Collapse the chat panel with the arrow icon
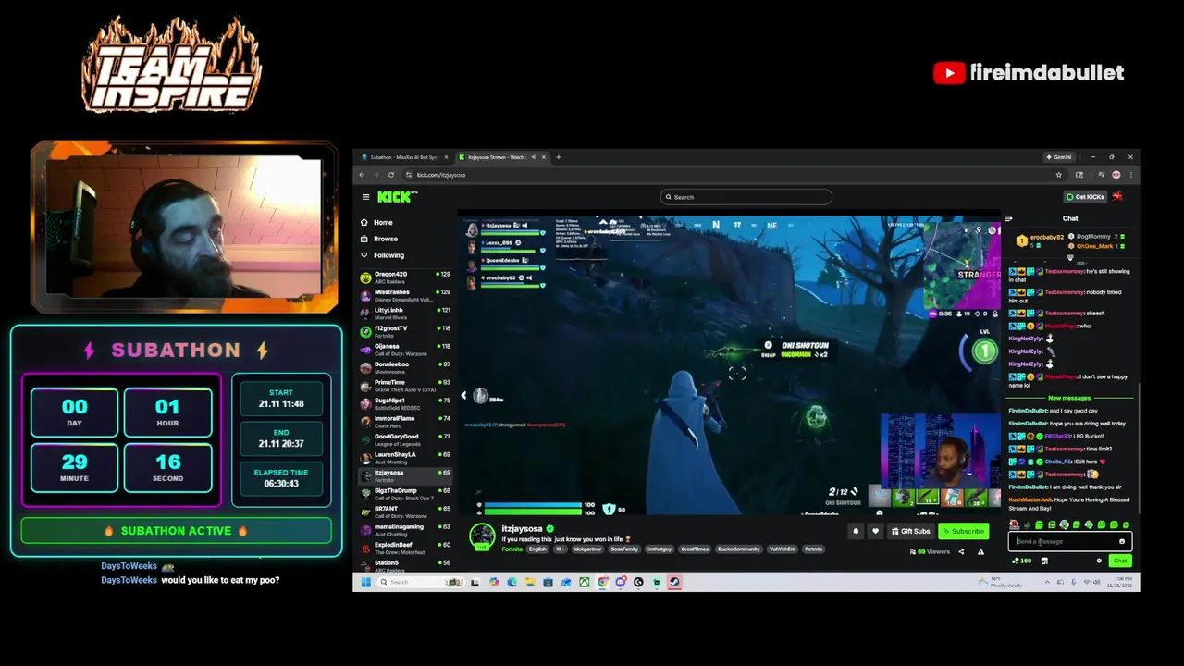 point(1009,218)
